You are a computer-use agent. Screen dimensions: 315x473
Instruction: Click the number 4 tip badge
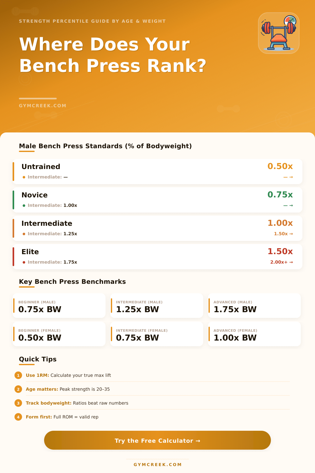point(18,417)
